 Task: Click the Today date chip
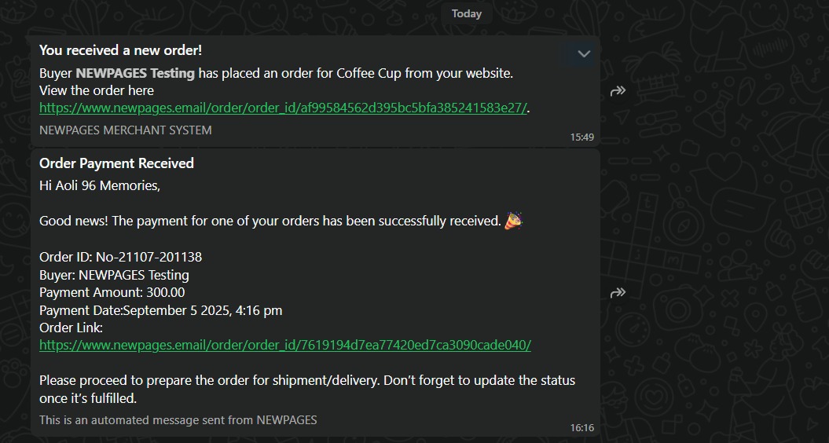(466, 13)
